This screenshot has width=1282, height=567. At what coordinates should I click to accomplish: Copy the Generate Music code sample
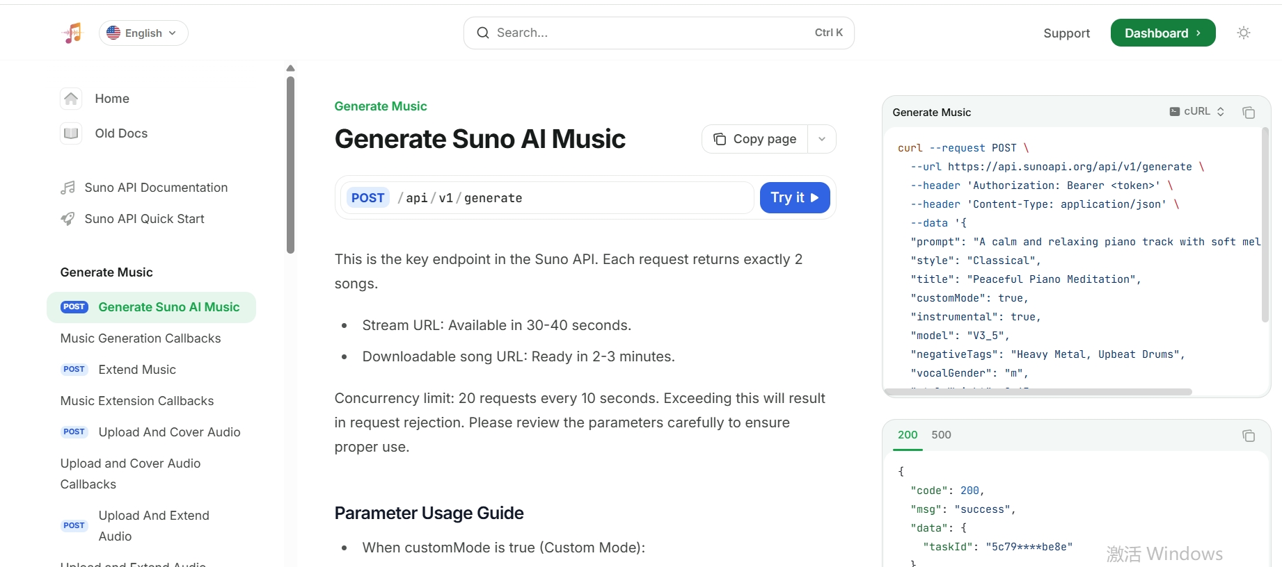coord(1249,113)
